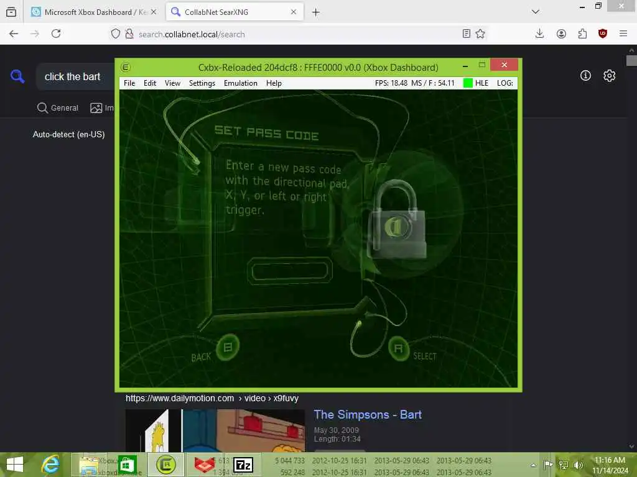Image resolution: width=637 pixels, height=477 pixels.
Task: Launch Internet Explorer from taskbar
Action: pyautogui.click(x=50, y=465)
